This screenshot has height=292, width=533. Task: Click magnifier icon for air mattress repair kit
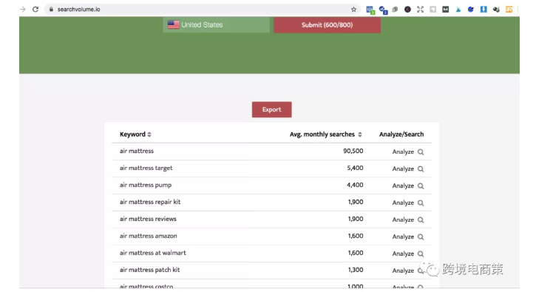[x=421, y=203]
